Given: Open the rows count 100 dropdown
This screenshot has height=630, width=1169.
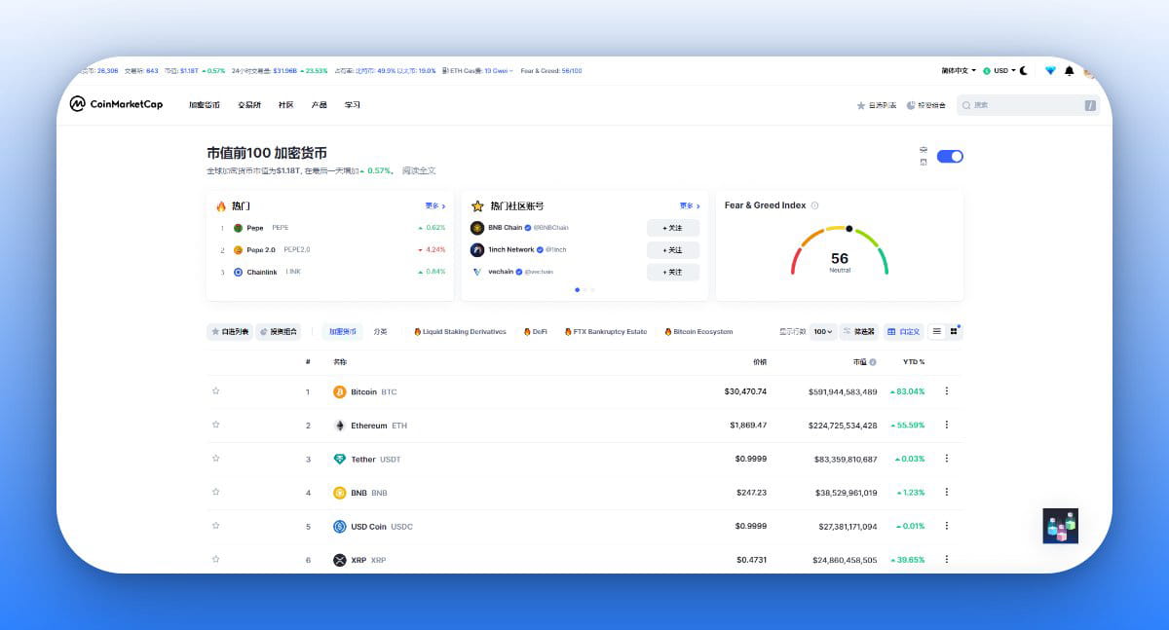Looking at the screenshot, I should click(x=823, y=332).
